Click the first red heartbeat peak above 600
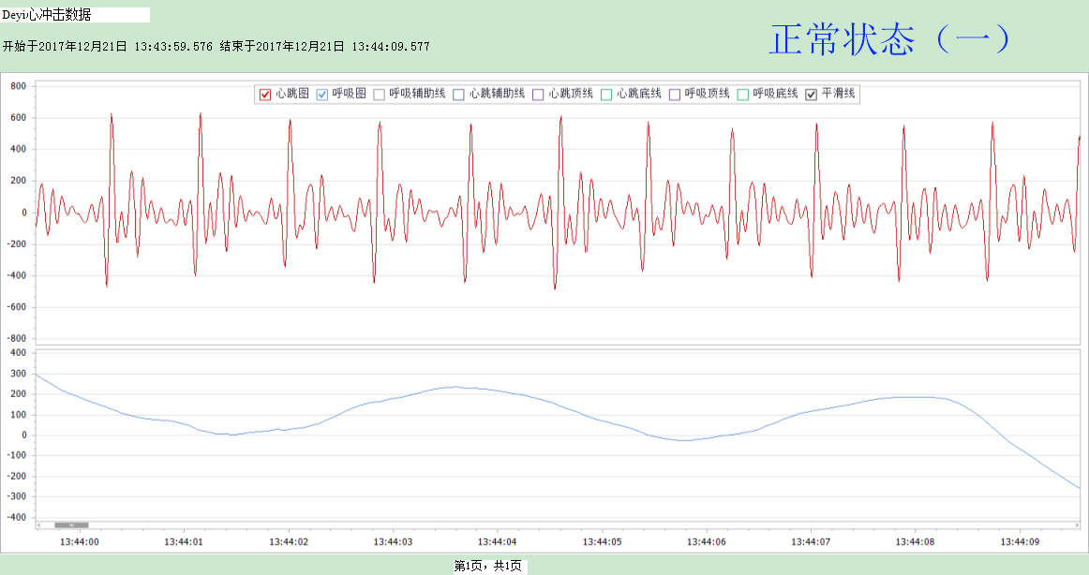 click(111, 116)
